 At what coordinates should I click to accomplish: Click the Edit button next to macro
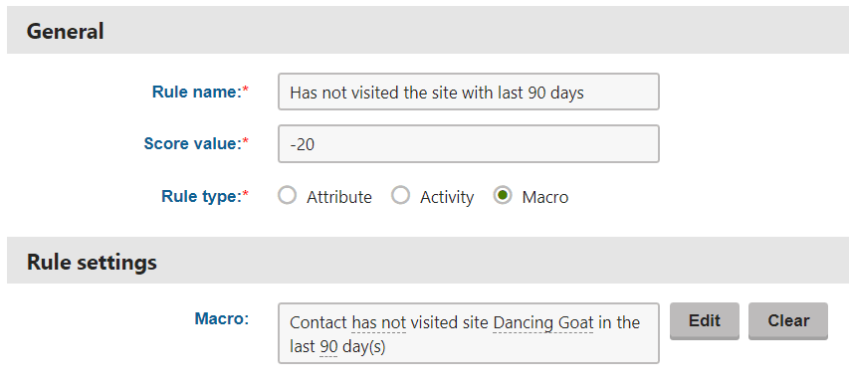704,321
